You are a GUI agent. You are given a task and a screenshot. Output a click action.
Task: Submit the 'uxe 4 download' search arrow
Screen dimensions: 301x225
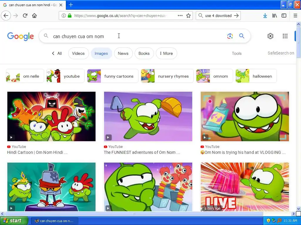(236, 16)
